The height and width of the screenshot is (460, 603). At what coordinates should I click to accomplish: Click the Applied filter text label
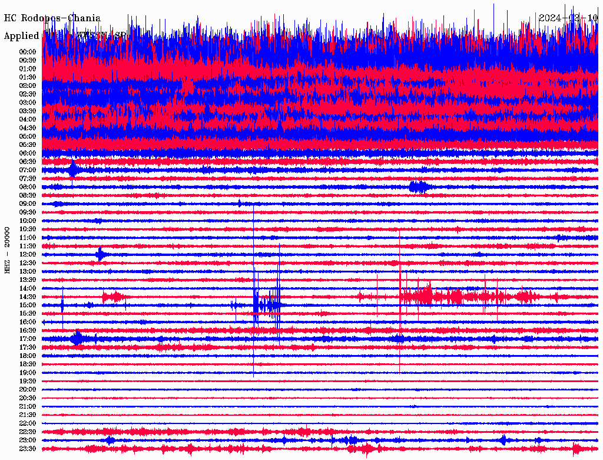pos(21,35)
